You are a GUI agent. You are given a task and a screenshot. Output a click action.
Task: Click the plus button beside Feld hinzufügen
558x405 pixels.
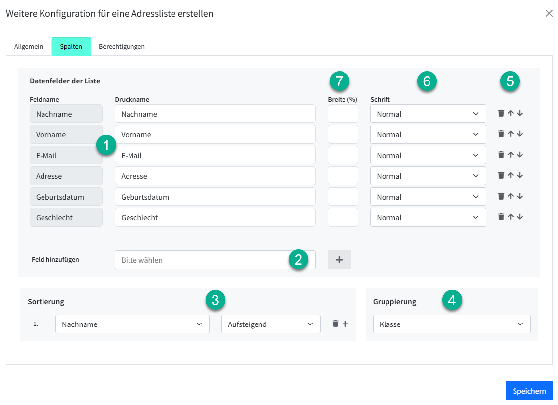(x=339, y=260)
